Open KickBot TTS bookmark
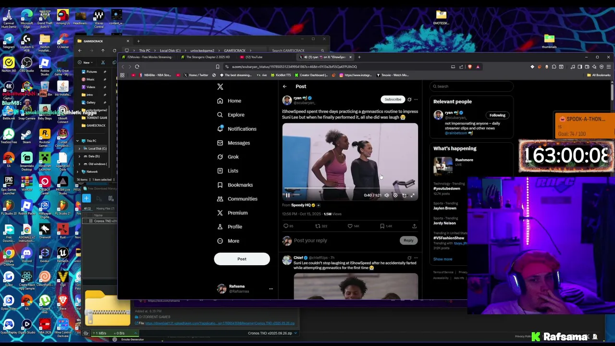The width and height of the screenshot is (615, 346). click(281, 75)
